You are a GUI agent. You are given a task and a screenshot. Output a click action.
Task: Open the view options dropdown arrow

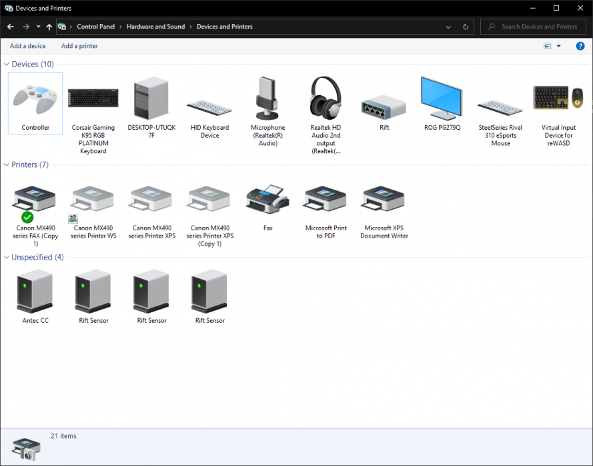coord(558,46)
